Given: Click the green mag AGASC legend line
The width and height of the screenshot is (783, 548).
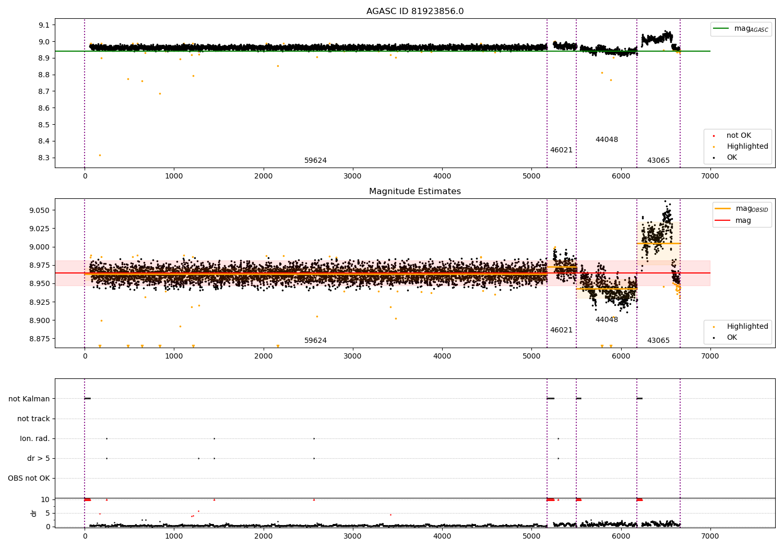Looking at the screenshot, I should (x=722, y=29).
